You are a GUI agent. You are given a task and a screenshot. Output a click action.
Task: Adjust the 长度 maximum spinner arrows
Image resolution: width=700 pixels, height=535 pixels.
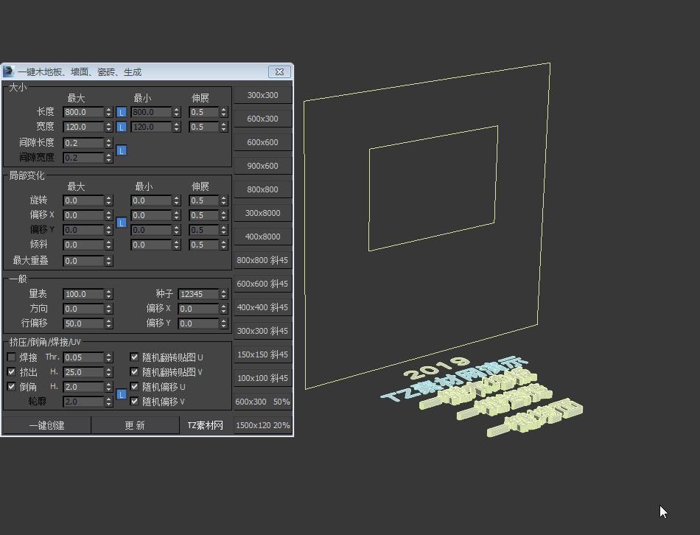(x=109, y=112)
